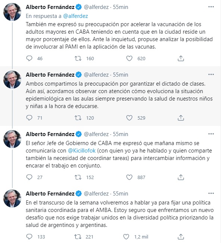Screen dimensions: 221x243
Task: Reply to the tweet about dictado de clases
Action: point(29,118)
